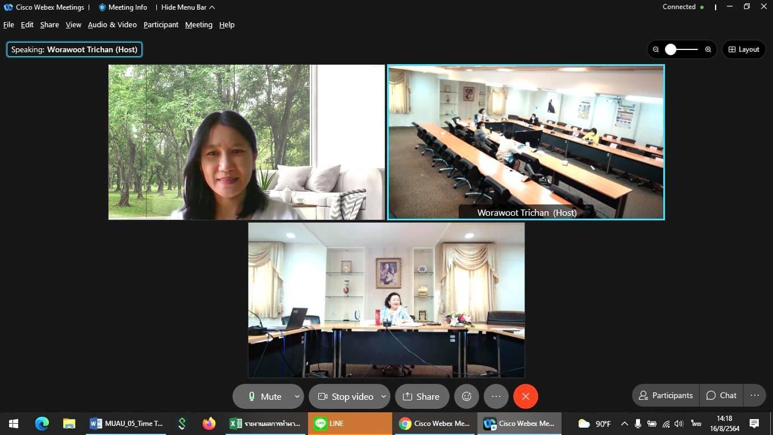Click the red leave meeting button
The image size is (773, 435).
tap(526, 396)
